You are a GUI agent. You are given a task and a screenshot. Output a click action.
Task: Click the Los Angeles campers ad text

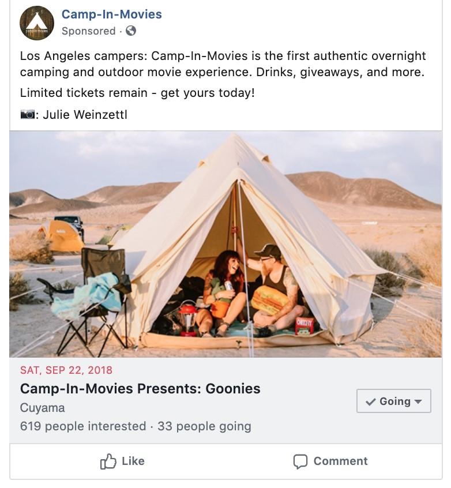(x=223, y=62)
